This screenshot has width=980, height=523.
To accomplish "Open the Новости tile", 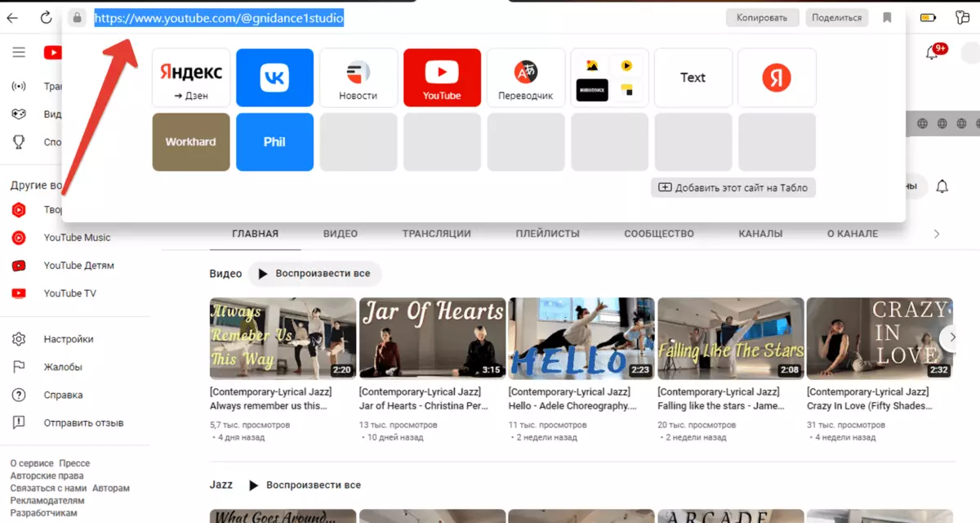I will [x=359, y=78].
